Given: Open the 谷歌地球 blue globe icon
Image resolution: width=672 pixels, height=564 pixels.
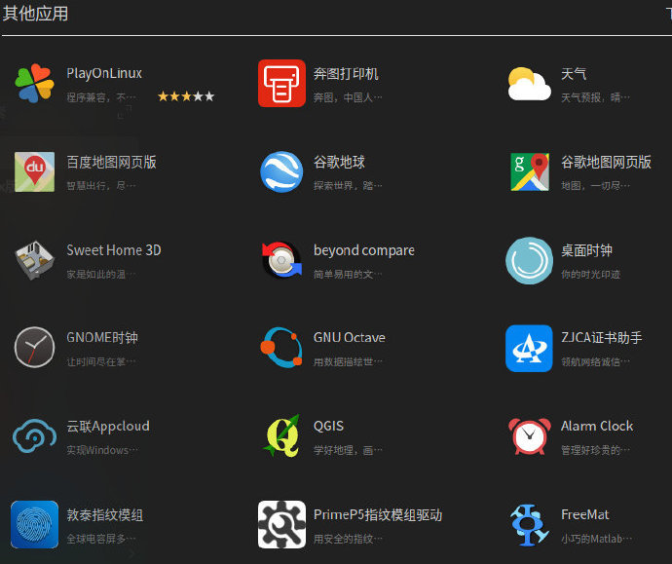Looking at the screenshot, I should pyautogui.click(x=281, y=171).
